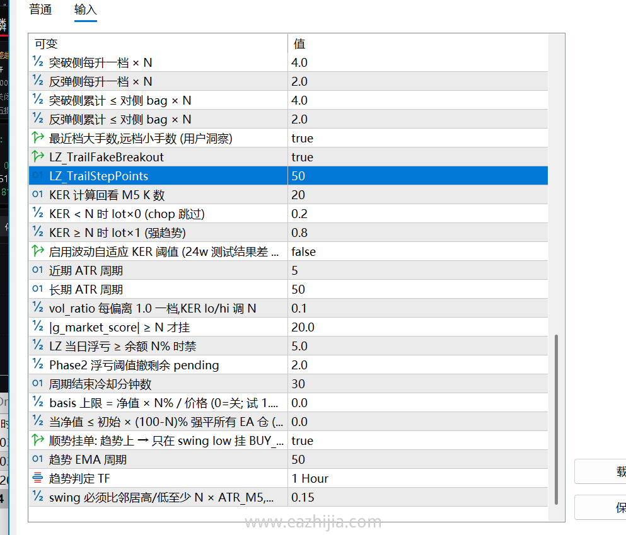626x535 pixels.
Task: Edit value 0.1 for vol_ratio row
Action: pos(417,308)
